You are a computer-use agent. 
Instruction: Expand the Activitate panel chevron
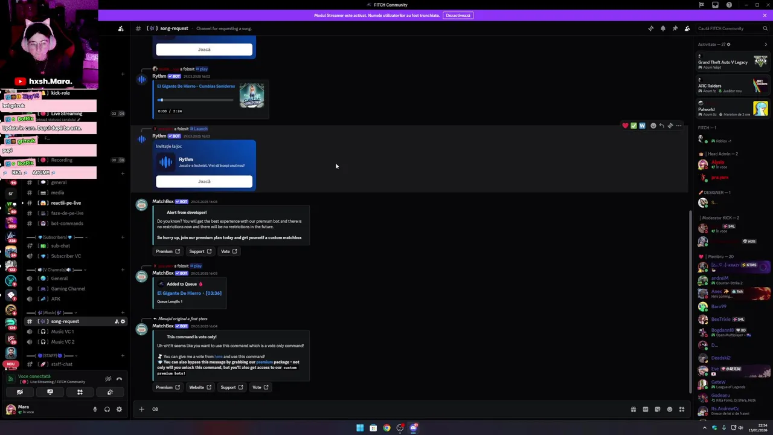pos(766,44)
